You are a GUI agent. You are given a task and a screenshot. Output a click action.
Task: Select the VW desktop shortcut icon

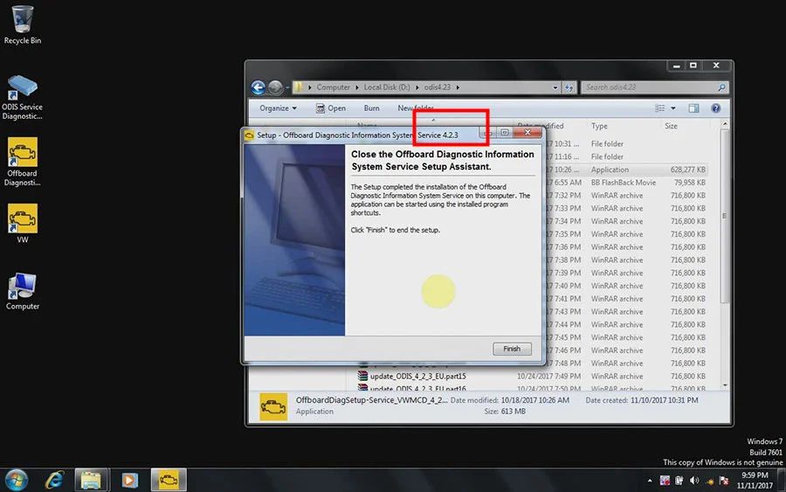tap(23, 223)
